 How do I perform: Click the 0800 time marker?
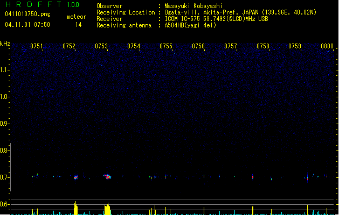click(327, 46)
